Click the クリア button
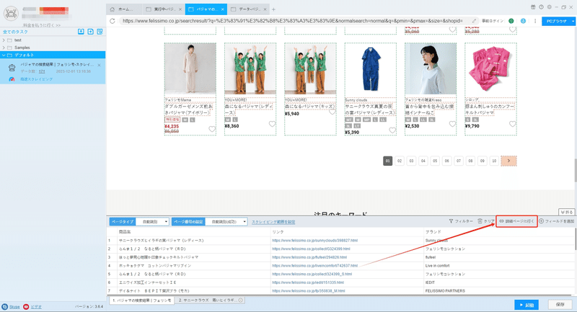The width and height of the screenshot is (577, 312). (x=485, y=221)
